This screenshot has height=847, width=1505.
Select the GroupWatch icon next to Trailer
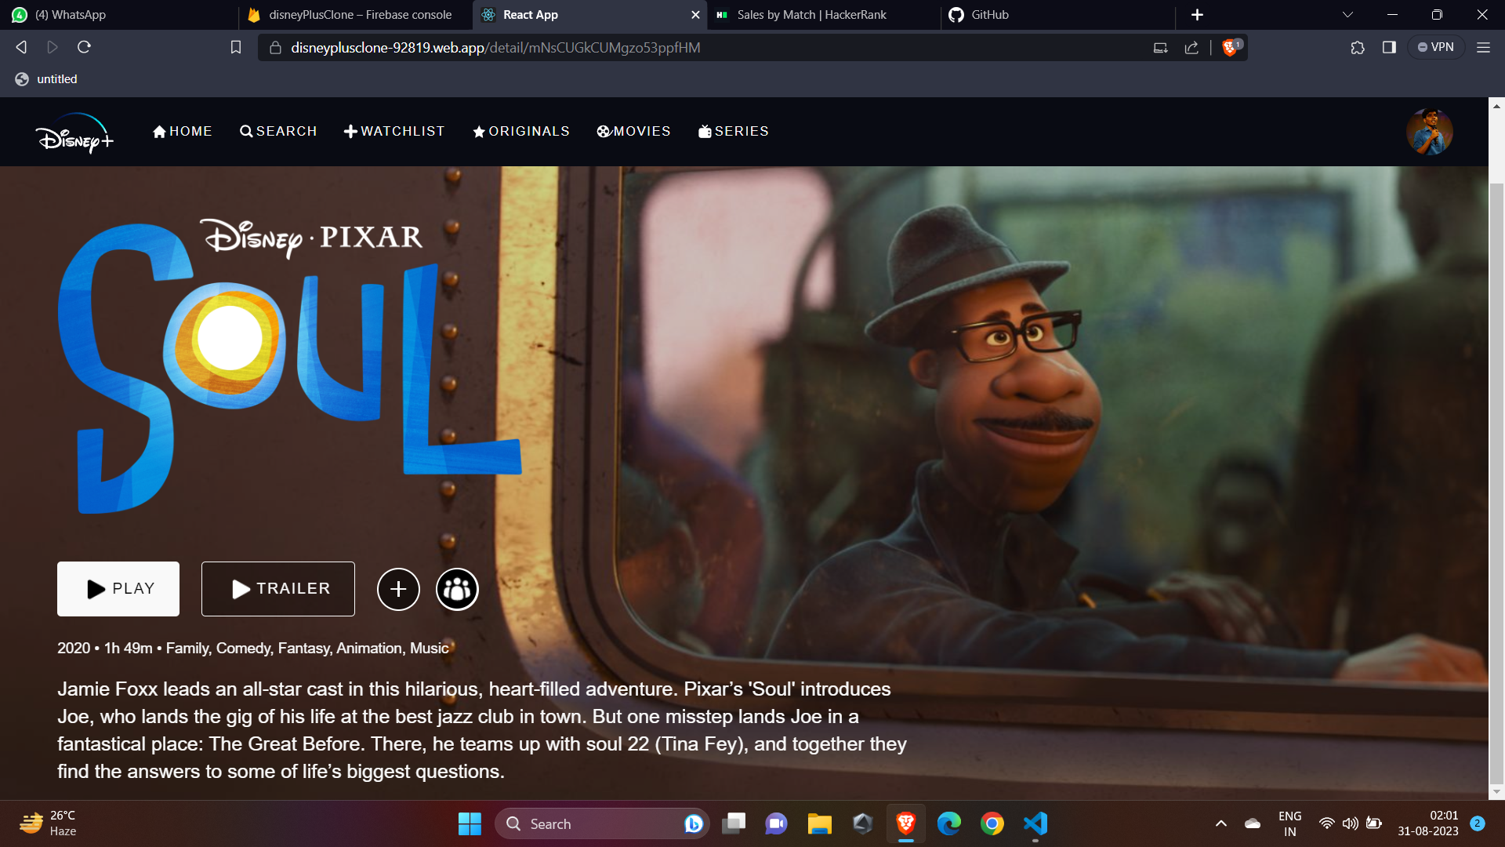point(457,589)
